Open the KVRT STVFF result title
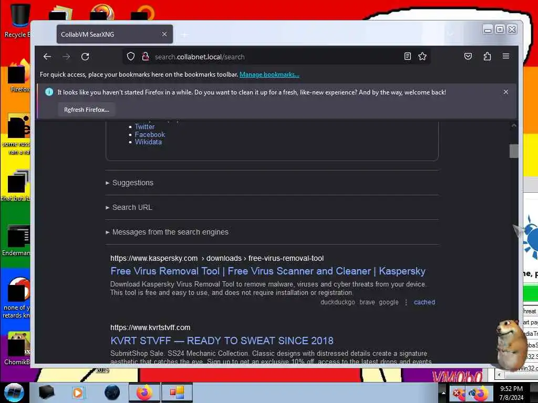The image size is (538, 403). (222, 341)
